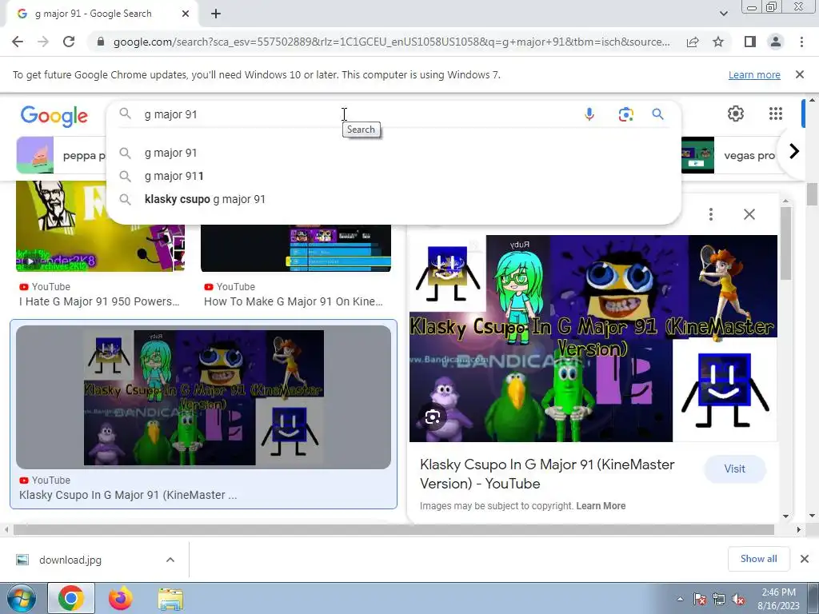Close the image preview panel

[749, 214]
